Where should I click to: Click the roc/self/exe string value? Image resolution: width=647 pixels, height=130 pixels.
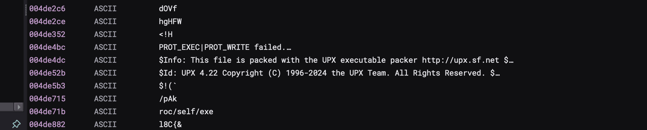[186, 112]
